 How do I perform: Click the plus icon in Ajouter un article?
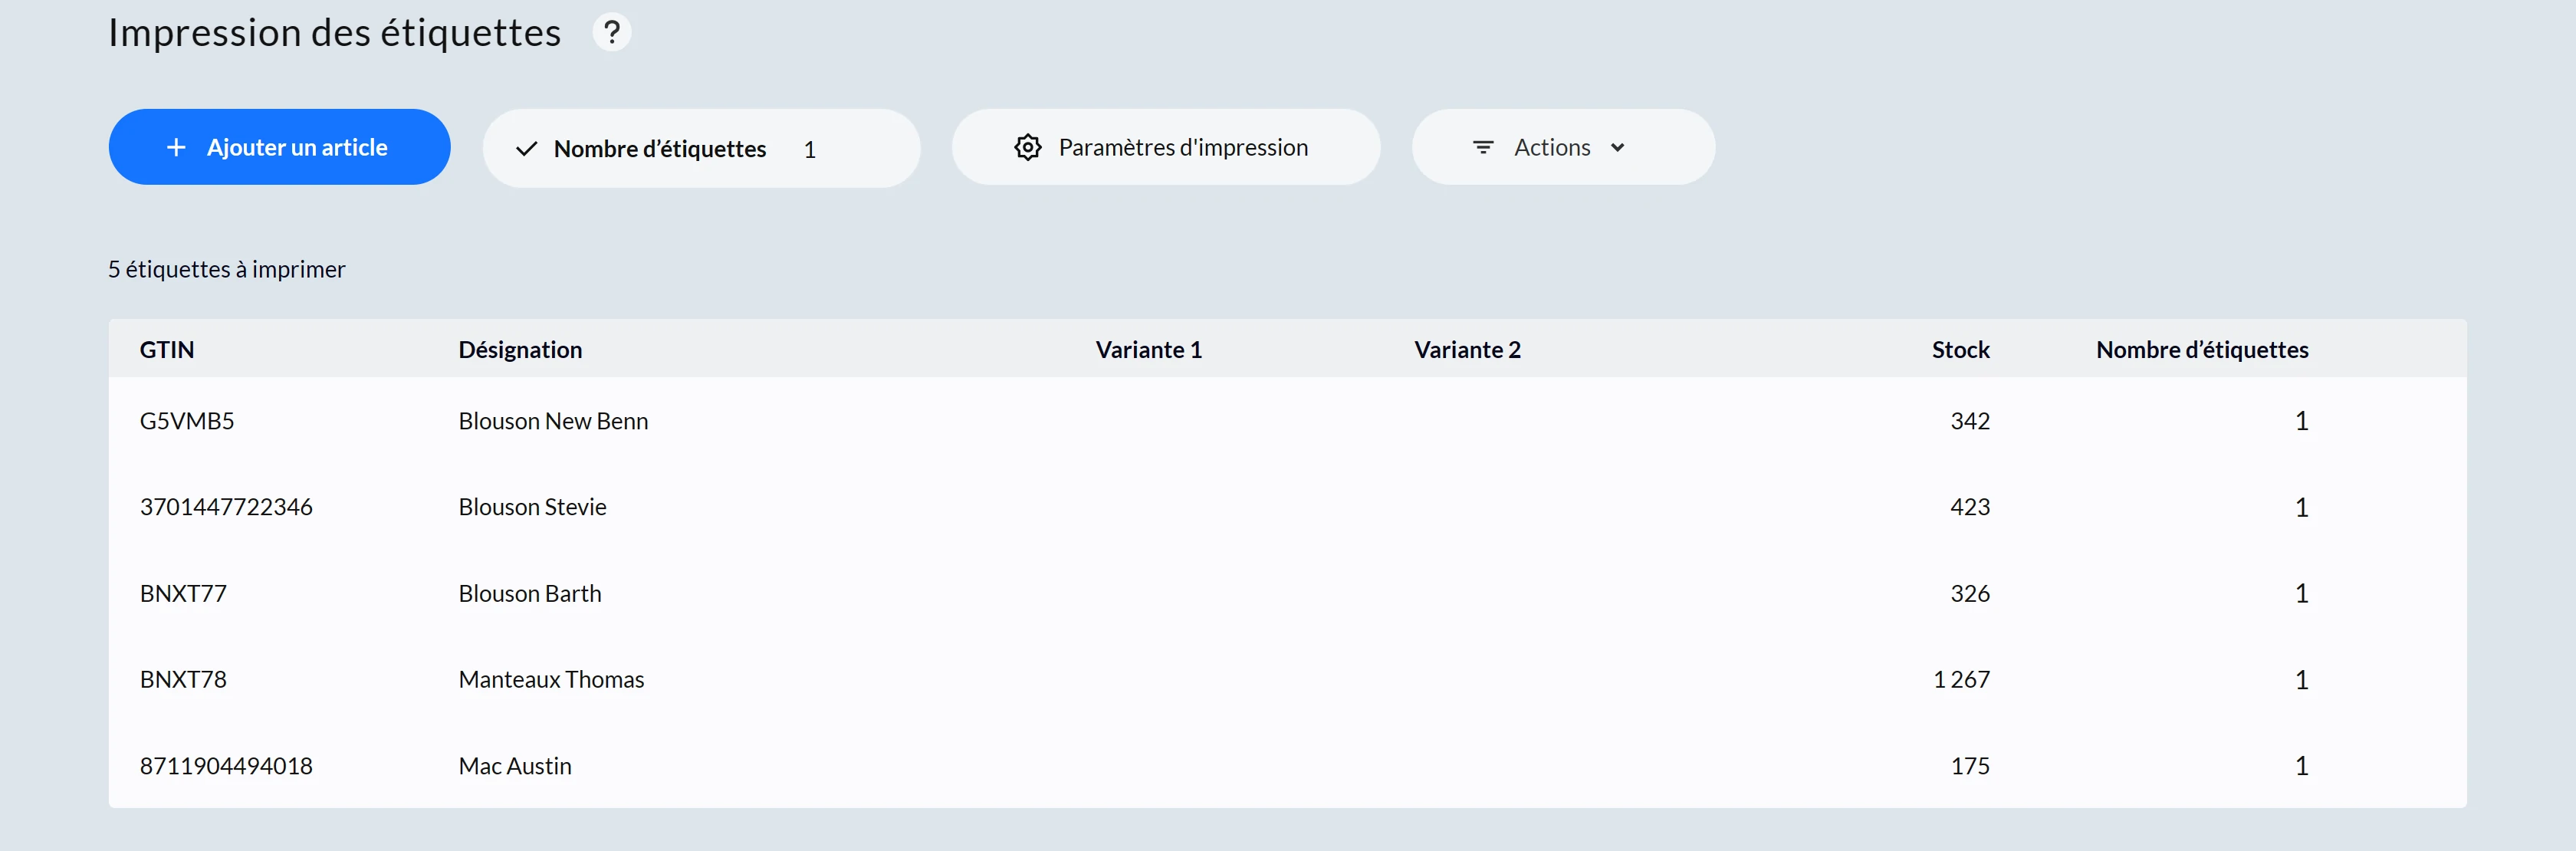pyautogui.click(x=176, y=148)
